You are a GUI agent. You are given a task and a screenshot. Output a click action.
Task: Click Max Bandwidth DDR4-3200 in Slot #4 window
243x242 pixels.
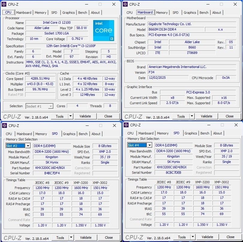pyautogui.click(x=173, y=151)
